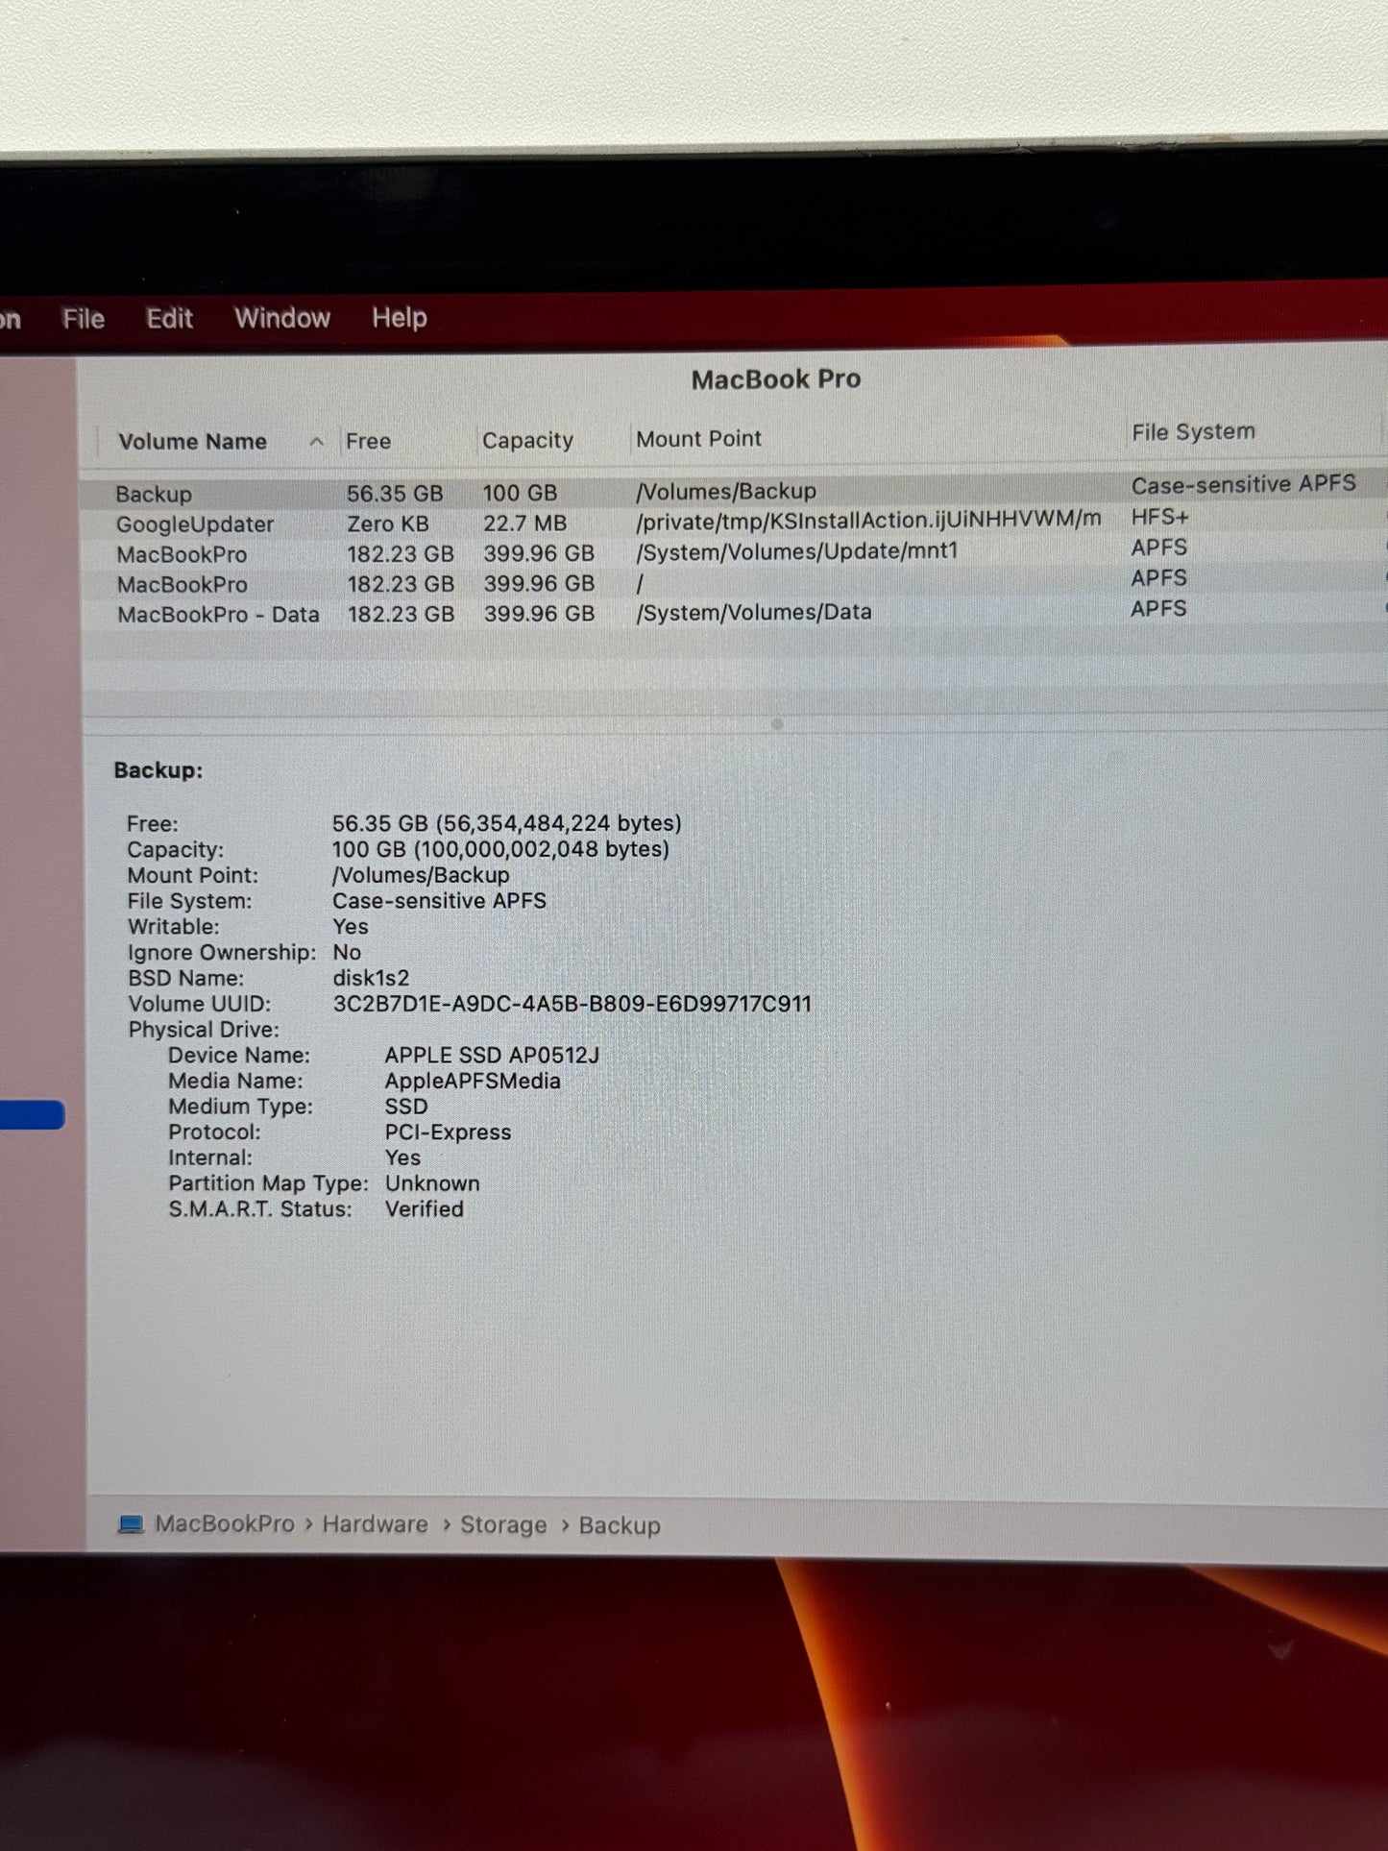Select the GoogleUpdater volume row
Viewport: 1388px width, 1851px height.
tap(735, 523)
